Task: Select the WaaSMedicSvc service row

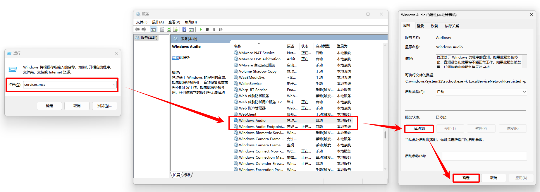Action: 293,78
